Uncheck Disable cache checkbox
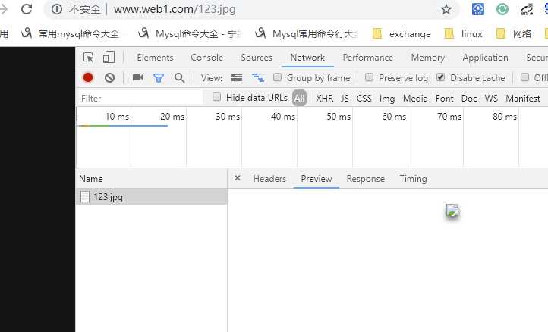This screenshot has width=548, height=332. 441,77
